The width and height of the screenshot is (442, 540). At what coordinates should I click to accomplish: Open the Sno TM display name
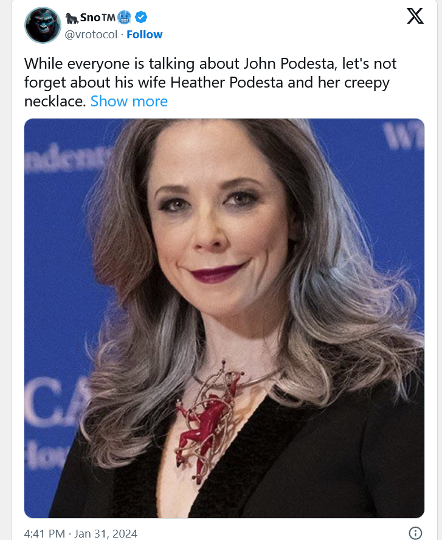click(x=98, y=17)
